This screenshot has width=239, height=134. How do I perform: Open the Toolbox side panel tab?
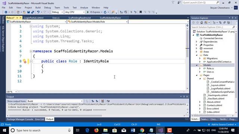(x=3, y=20)
